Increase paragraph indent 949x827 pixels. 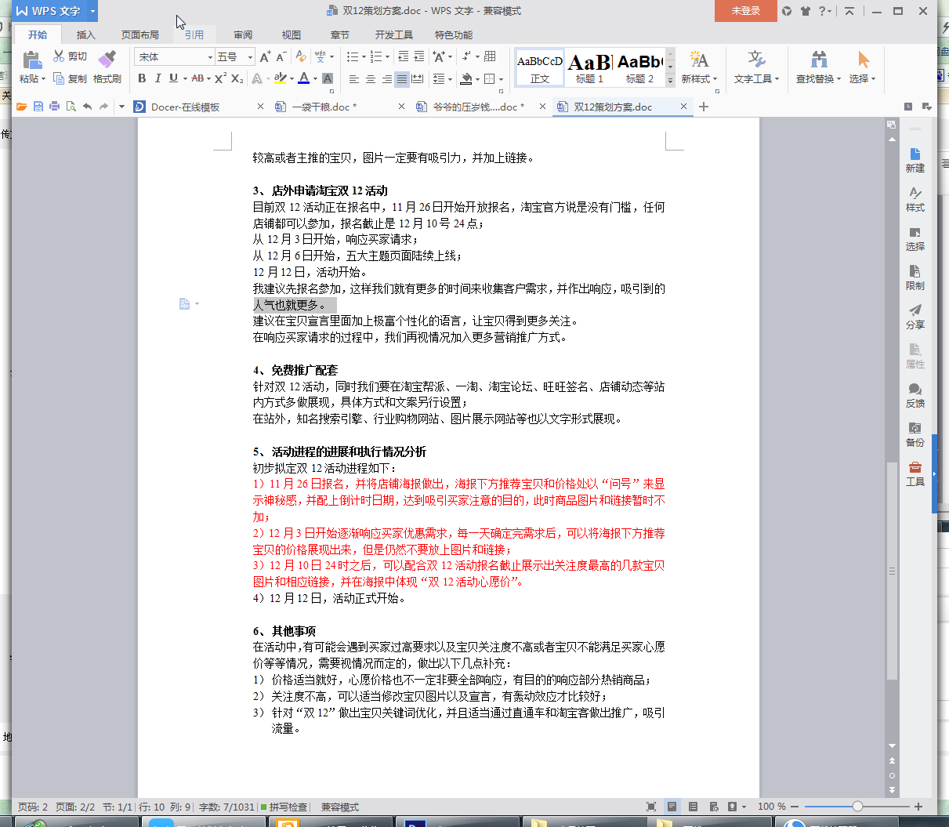pyautogui.click(x=419, y=56)
